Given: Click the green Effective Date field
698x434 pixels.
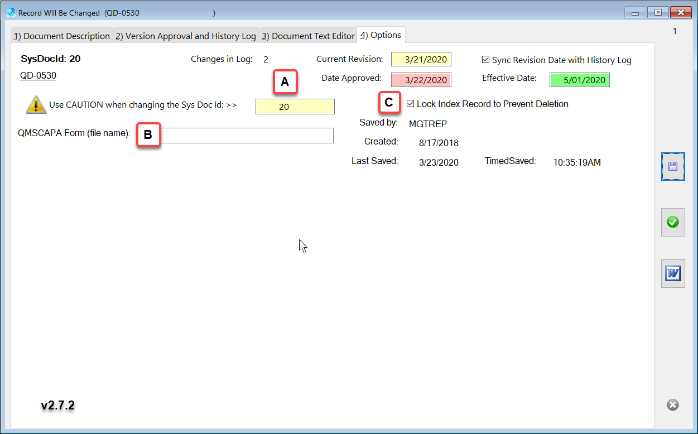Looking at the screenshot, I should [x=579, y=80].
